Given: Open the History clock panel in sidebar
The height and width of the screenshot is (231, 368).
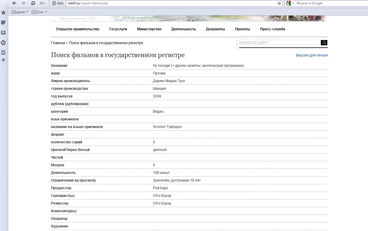Looking at the screenshot, I should click(4, 43).
